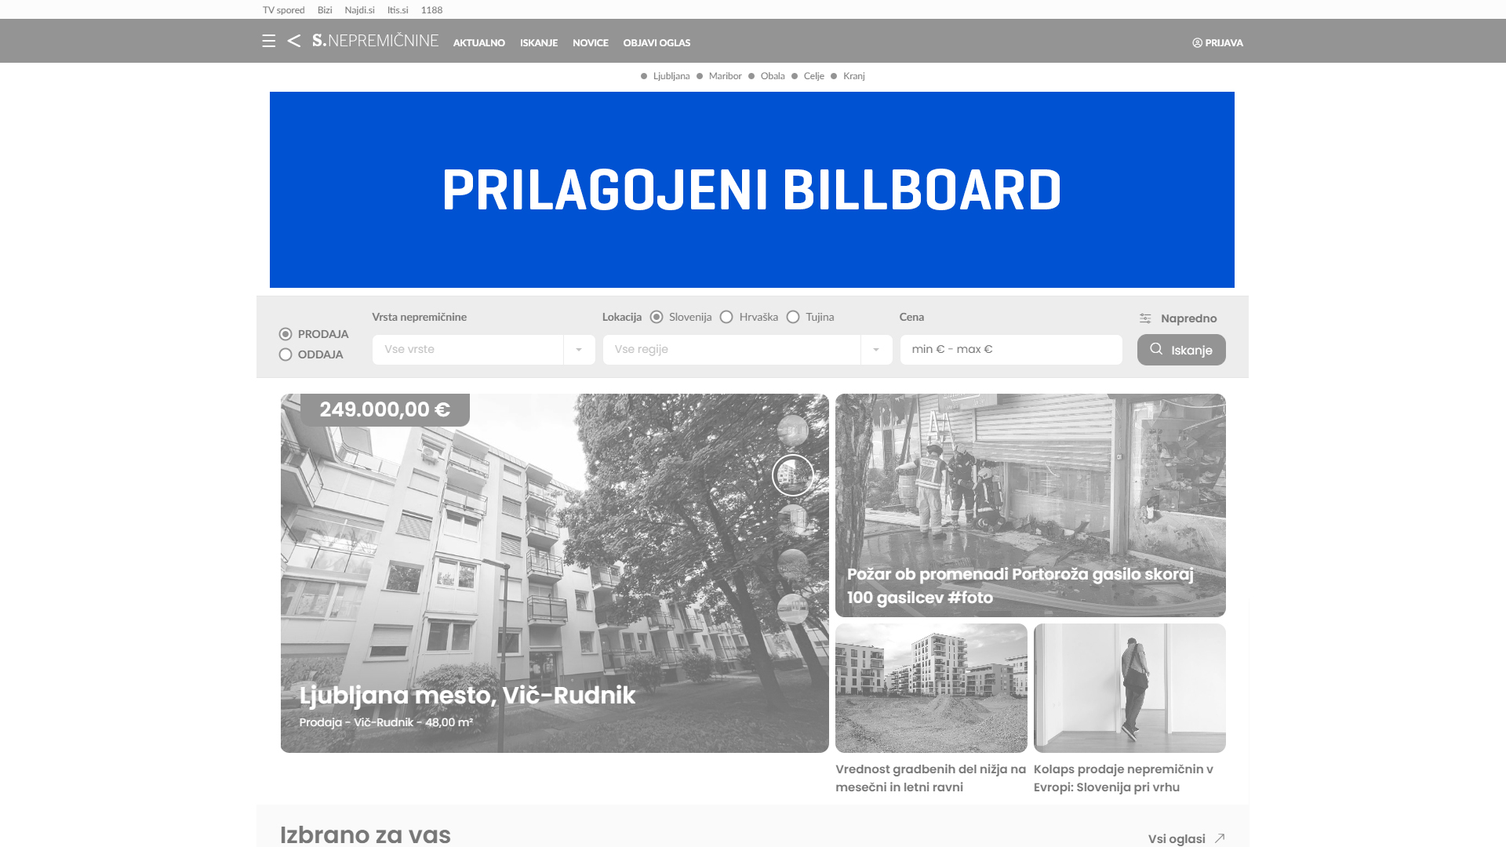Select the Tujina location radio button
The width and height of the screenshot is (1506, 847).
coord(793,317)
